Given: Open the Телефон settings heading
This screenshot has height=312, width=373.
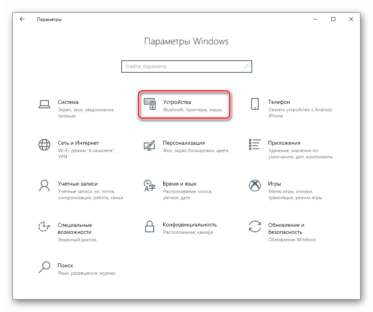Looking at the screenshot, I should coord(279,102).
